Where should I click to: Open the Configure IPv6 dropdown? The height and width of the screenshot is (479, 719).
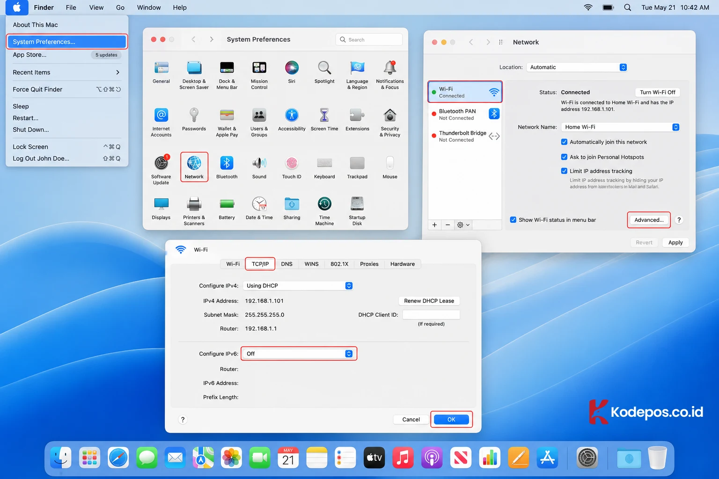298,354
